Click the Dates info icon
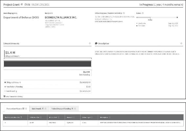 pos(143,13)
